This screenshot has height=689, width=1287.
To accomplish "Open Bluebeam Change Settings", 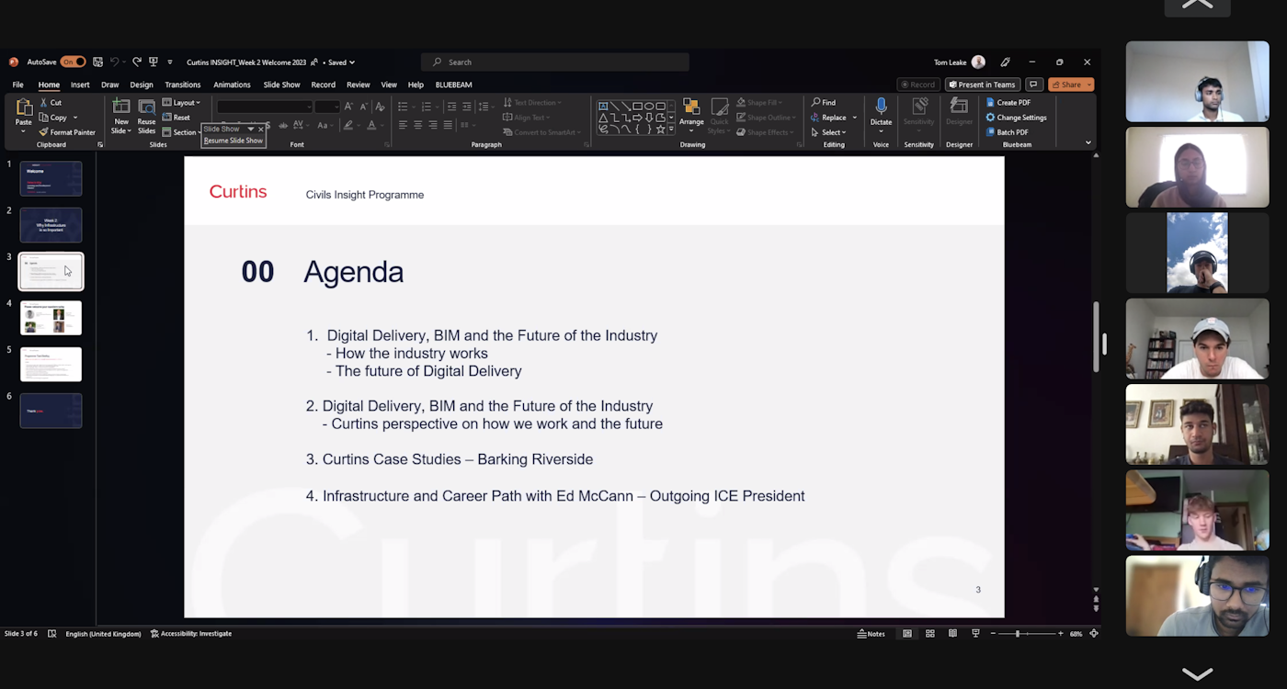I will click(x=1016, y=118).
